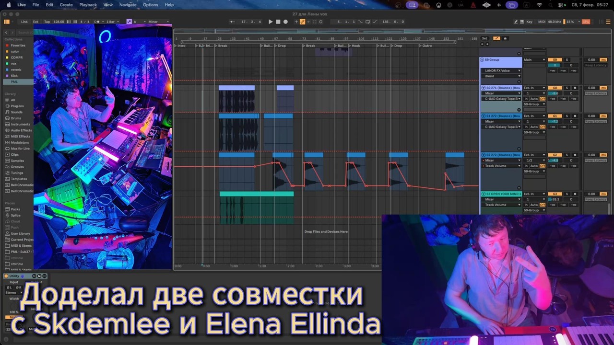Click the red CPU overload indicator
The width and height of the screenshot is (614, 345).
[585, 22]
